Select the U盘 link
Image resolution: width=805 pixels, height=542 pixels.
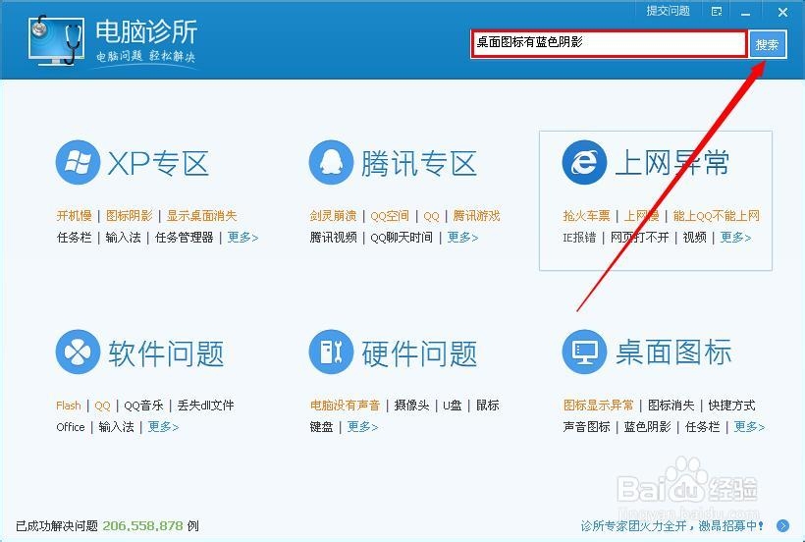tap(453, 405)
